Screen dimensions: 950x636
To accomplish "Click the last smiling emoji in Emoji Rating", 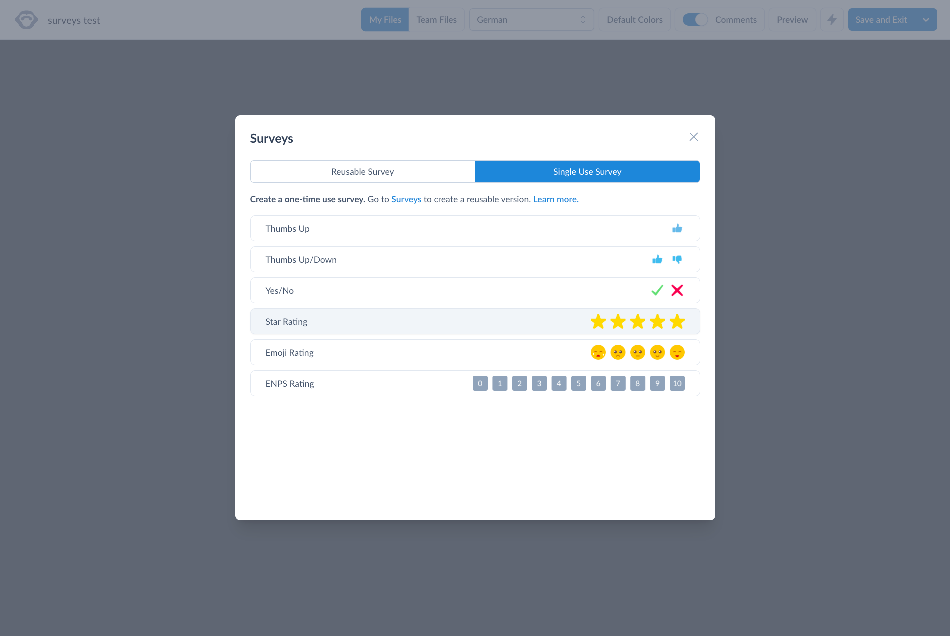I will (x=677, y=352).
